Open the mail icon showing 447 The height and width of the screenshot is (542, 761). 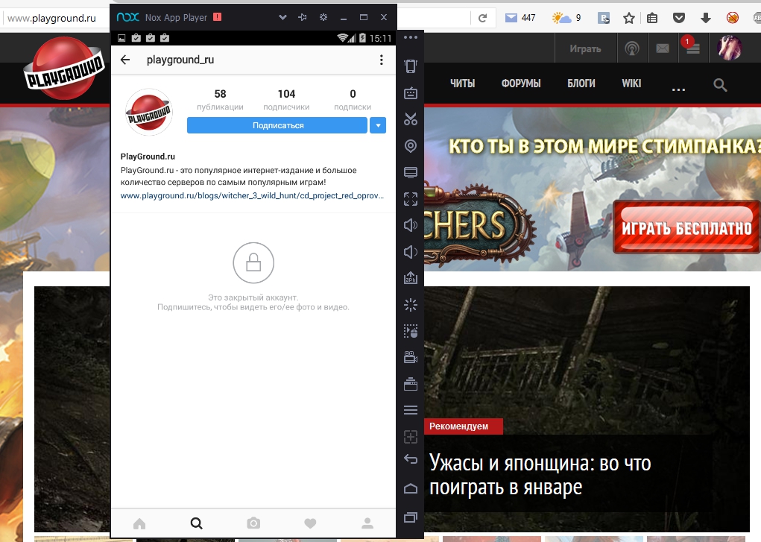tap(520, 18)
